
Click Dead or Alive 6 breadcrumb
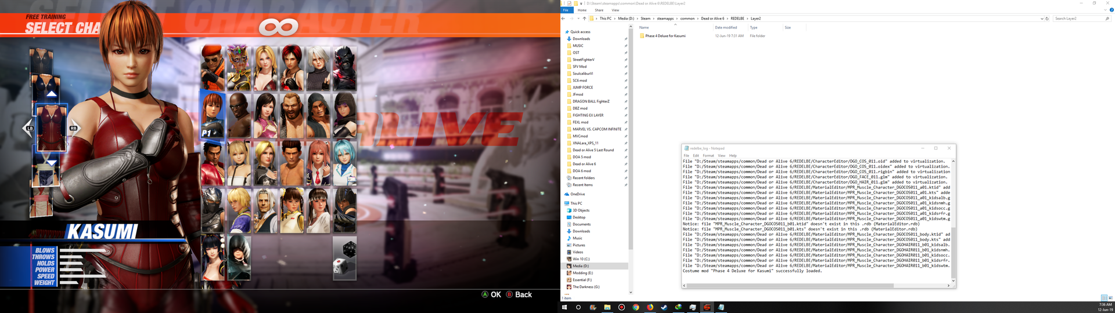tap(713, 19)
